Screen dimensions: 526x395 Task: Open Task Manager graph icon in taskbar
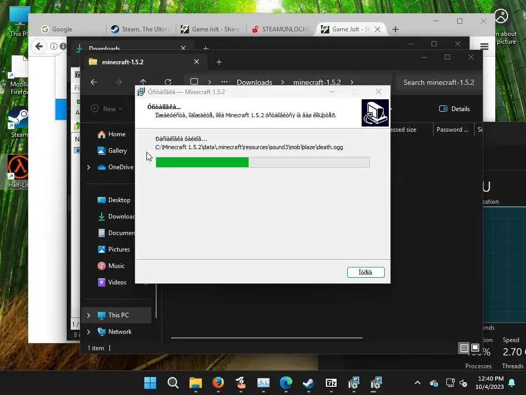(264, 383)
